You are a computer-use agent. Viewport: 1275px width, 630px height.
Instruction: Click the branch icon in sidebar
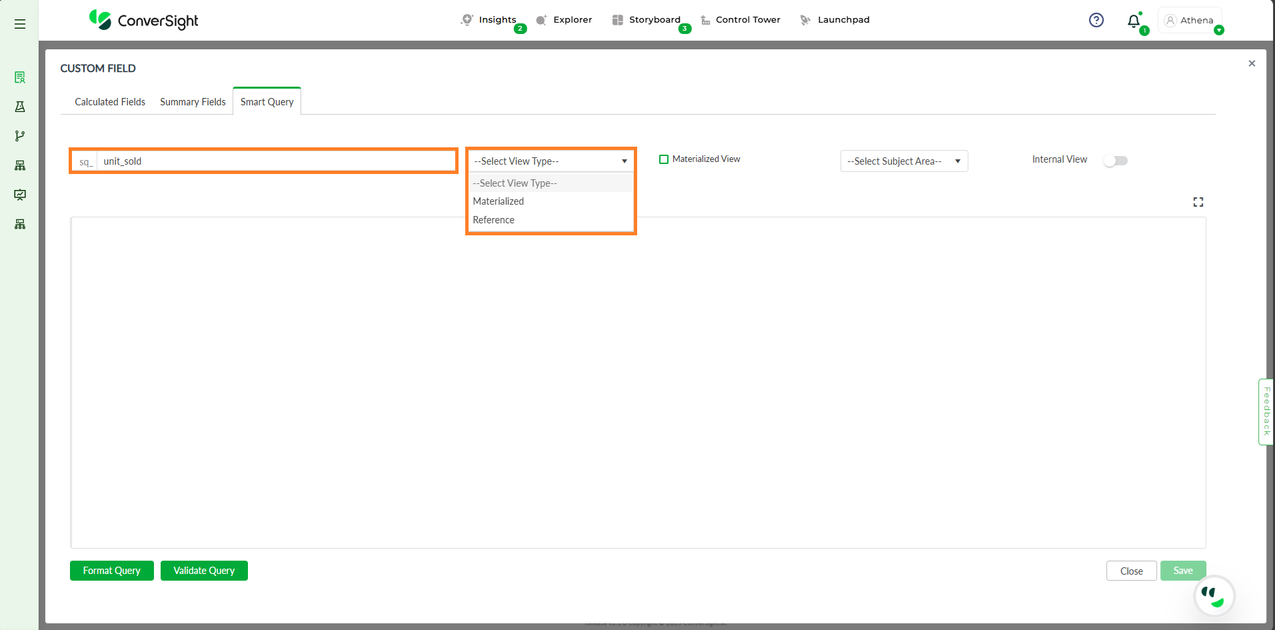[20, 136]
